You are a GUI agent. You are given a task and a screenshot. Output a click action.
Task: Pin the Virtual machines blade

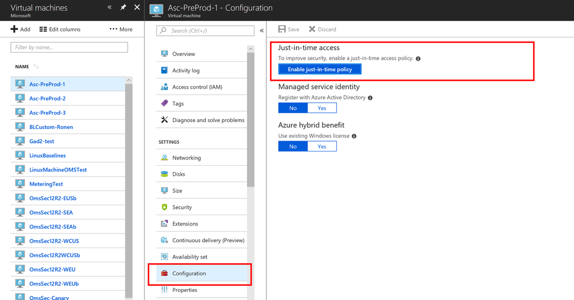tap(123, 7)
